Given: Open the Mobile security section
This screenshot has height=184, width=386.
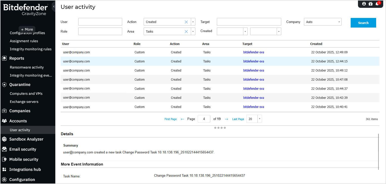Looking at the screenshot, I should pyautogui.click(x=23, y=159).
